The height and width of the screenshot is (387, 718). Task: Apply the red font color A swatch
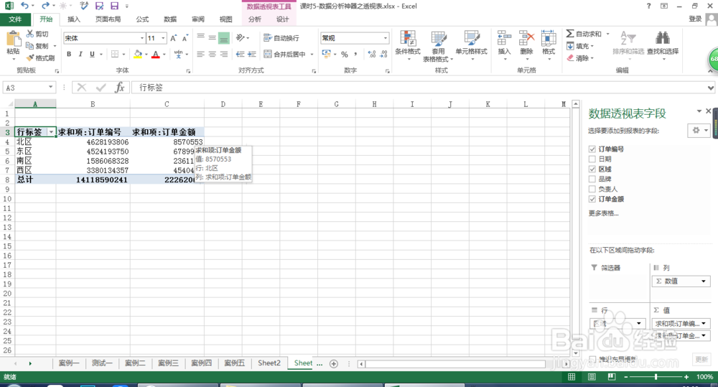[156, 54]
